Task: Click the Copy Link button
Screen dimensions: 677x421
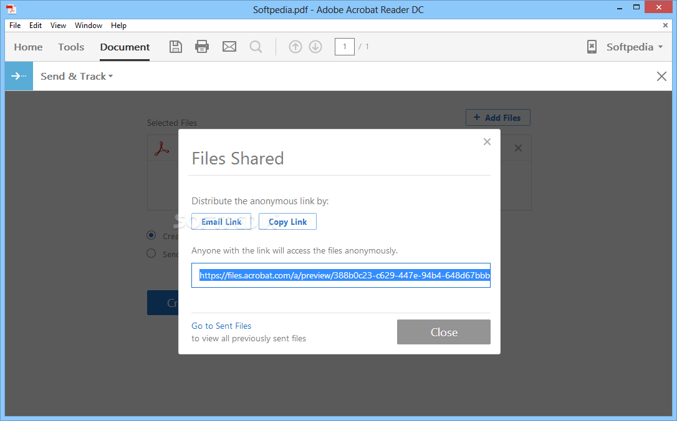Action: (x=287, y=222)
